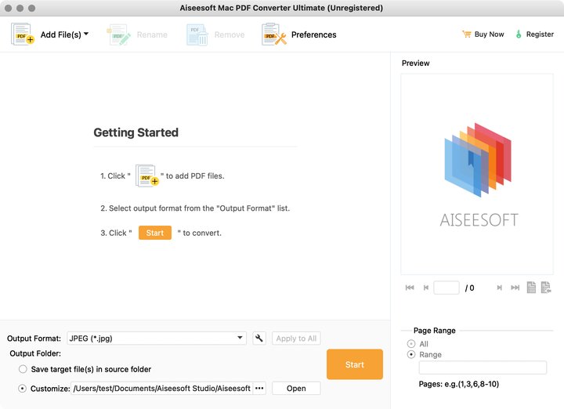
Task: Click Open to view output folder
Action: click(x=296, y=388)
